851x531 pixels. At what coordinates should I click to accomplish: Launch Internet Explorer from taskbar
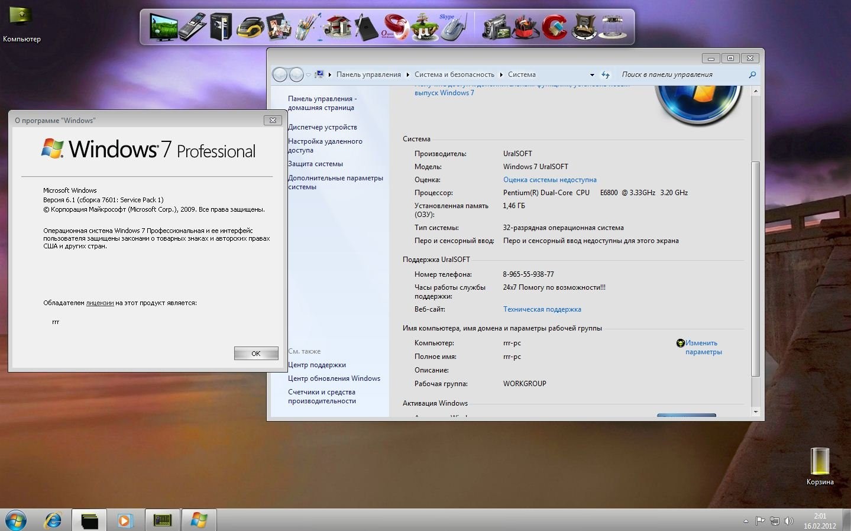click(x=53, y=520)
